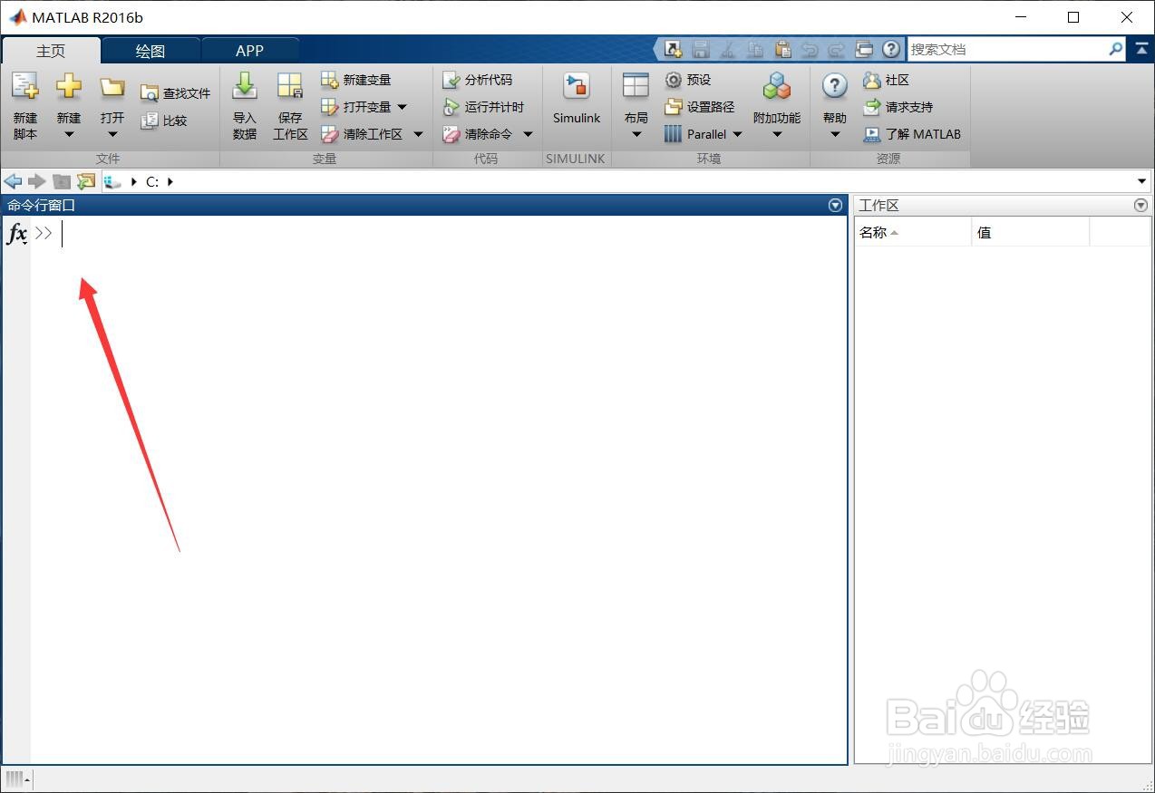Viewport: 1155px width, 793px height.
Task: Go back with the blue left arrow
Action: (x=13, y=181)
